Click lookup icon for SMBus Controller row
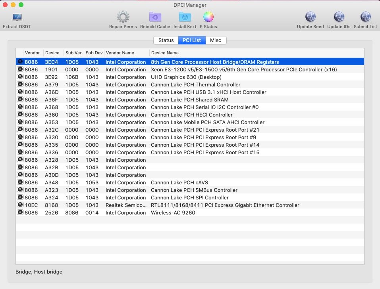The width and height of the screenshot is (380, 289). [x=20, y=189]
